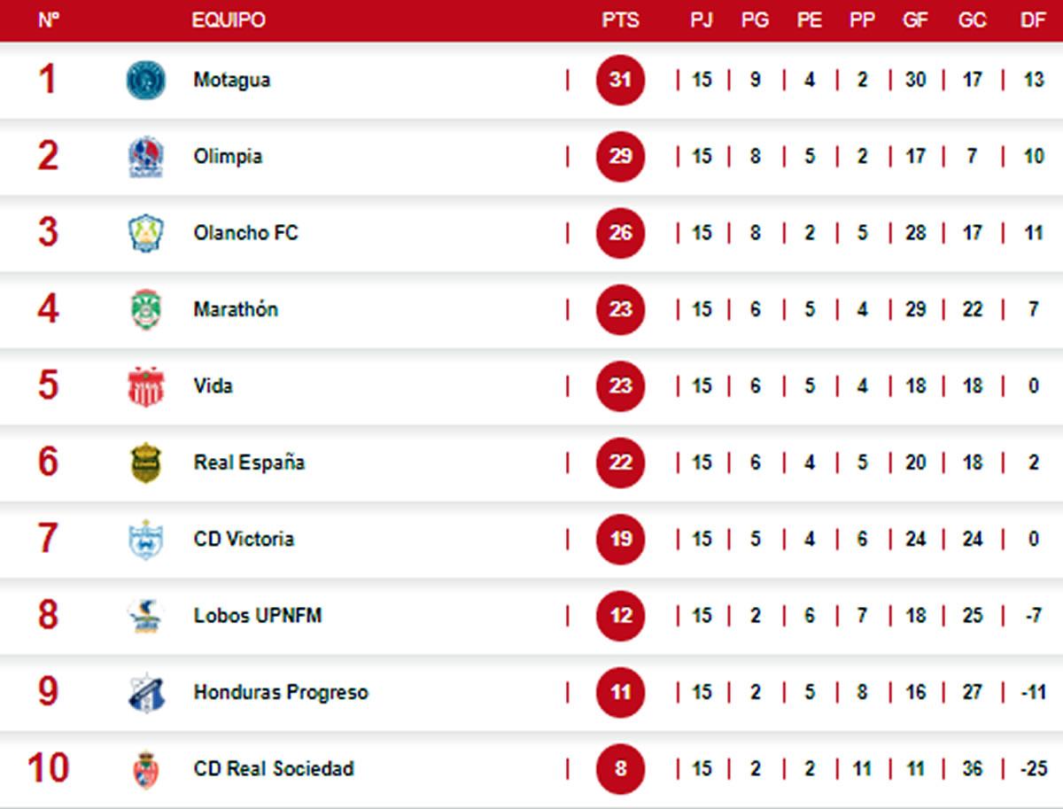Viewport: 1063px width, 809px height.
Task: Click the GF column header
Action: pos(915,20)
